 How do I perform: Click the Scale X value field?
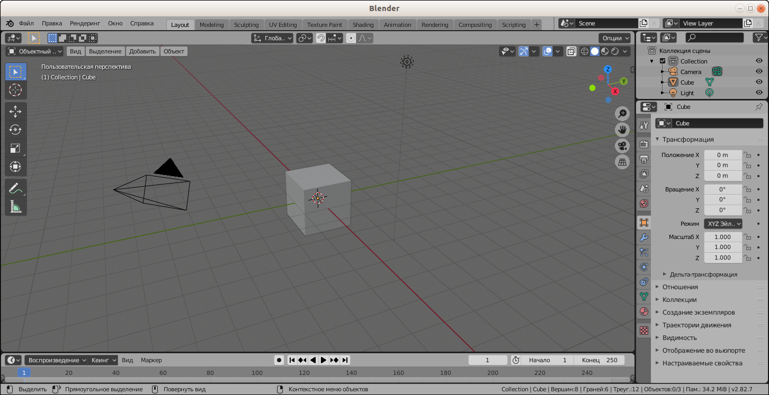click(722, 237)
